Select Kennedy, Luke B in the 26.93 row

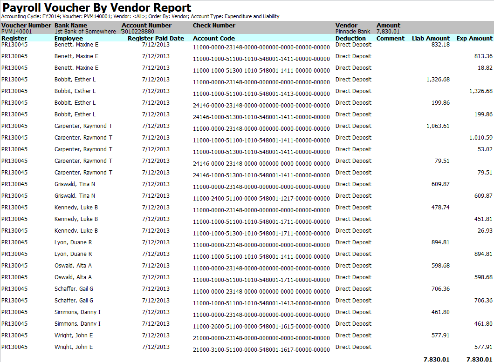tap(76, 230)
